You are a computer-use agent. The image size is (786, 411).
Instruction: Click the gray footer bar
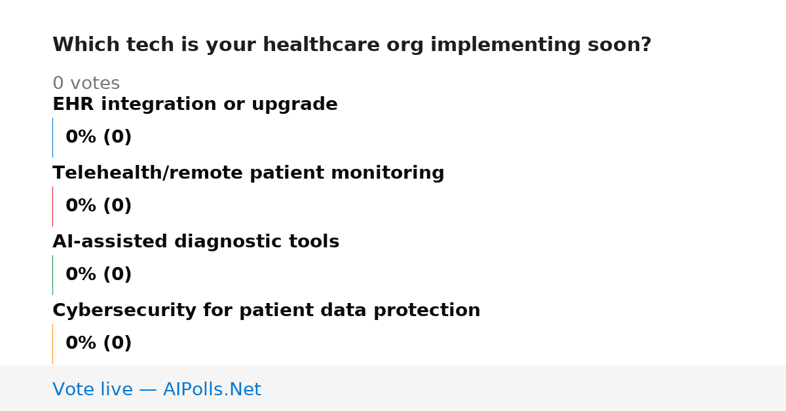pyautogui.click(x=393, y=388)
